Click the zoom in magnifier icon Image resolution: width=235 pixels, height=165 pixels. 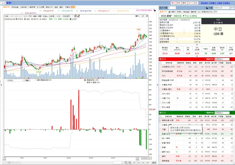pyautogui.click(x=130, y=162)
